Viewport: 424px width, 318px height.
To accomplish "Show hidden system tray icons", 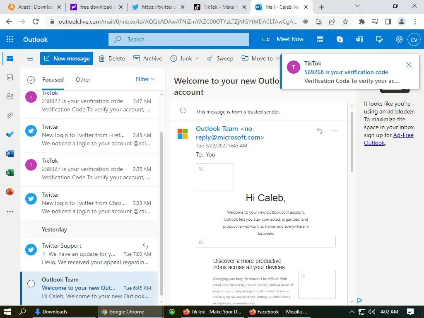I will (x=352, y=312).
